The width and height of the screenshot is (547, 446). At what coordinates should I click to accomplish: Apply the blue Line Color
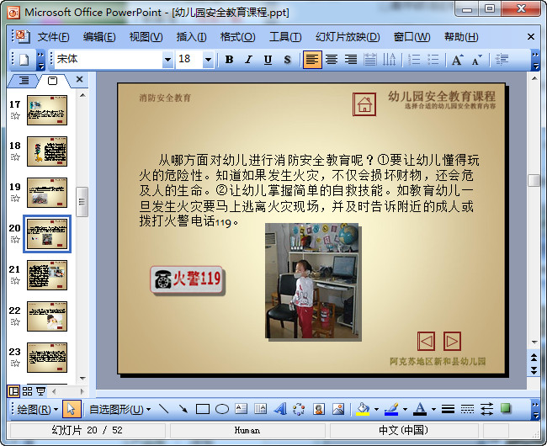(391, 409)
